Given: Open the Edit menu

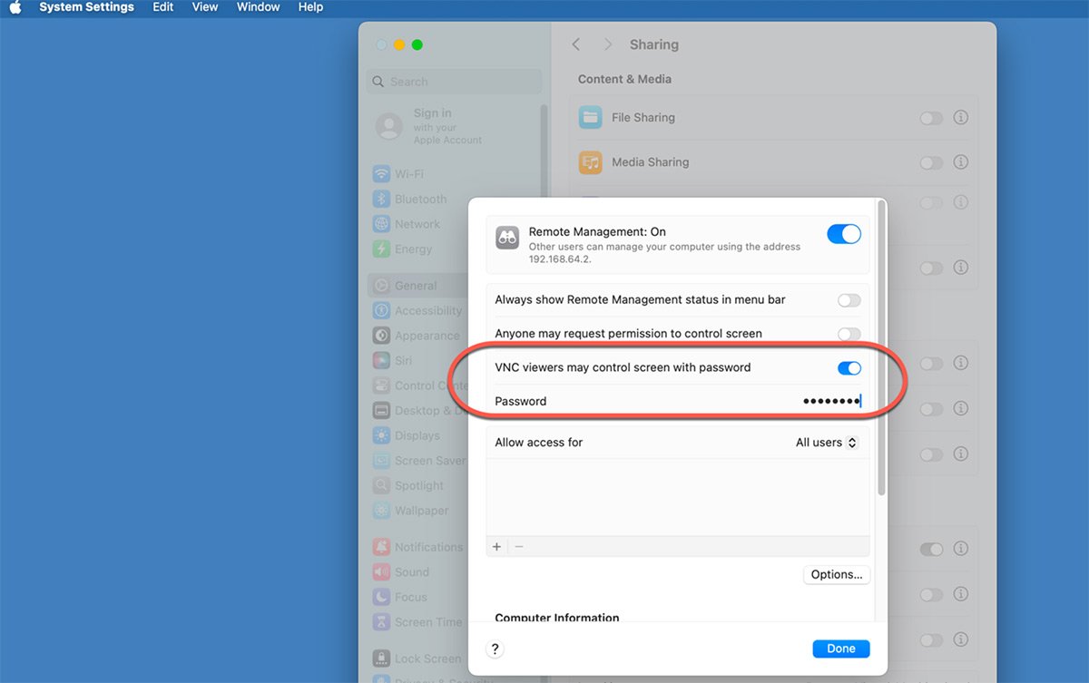Looking at the screenshot, I should coord(162,7).
